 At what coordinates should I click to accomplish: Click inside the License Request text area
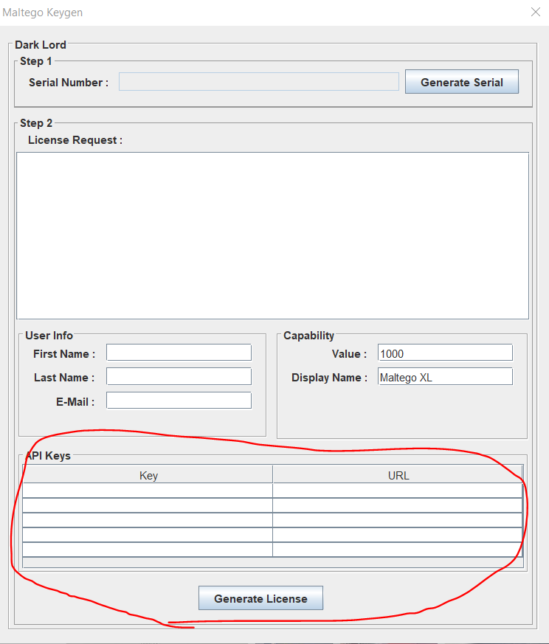tap(272, 236)
